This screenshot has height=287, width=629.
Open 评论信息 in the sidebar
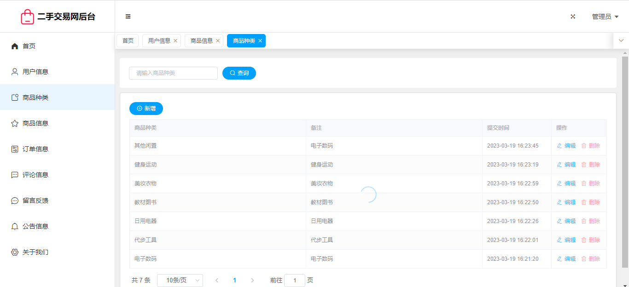[x=57, y=175]
